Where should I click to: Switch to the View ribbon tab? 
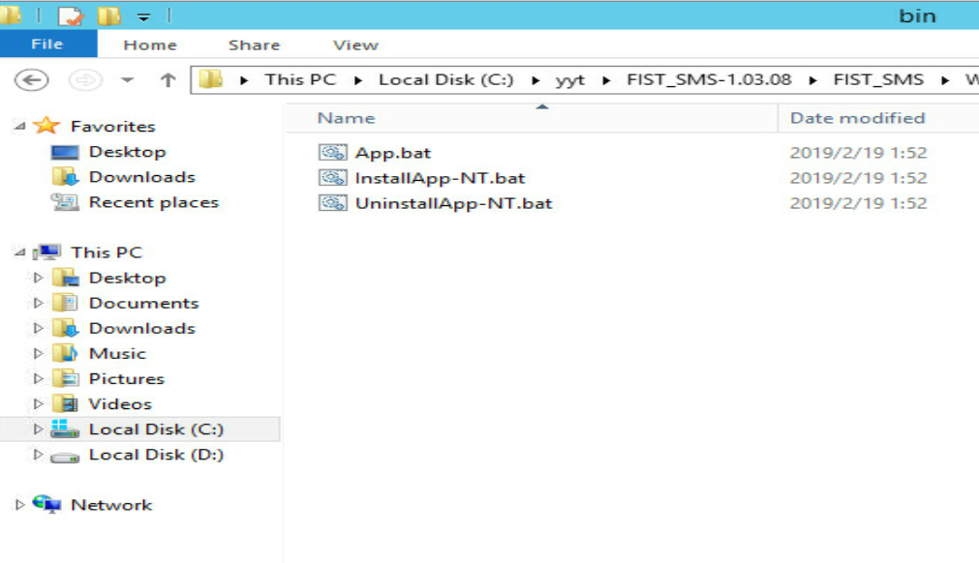coord(355,44)
